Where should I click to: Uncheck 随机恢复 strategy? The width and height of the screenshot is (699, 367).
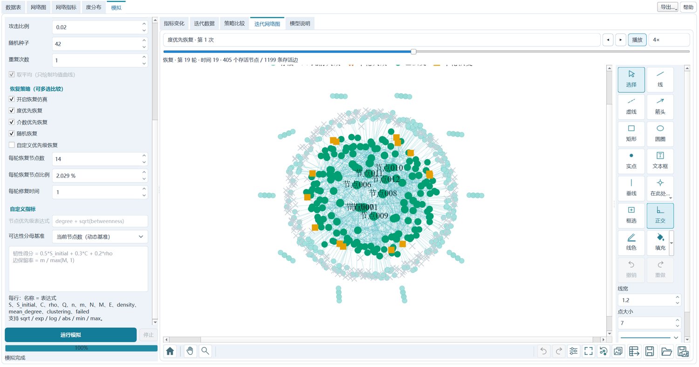coord(23,134)
